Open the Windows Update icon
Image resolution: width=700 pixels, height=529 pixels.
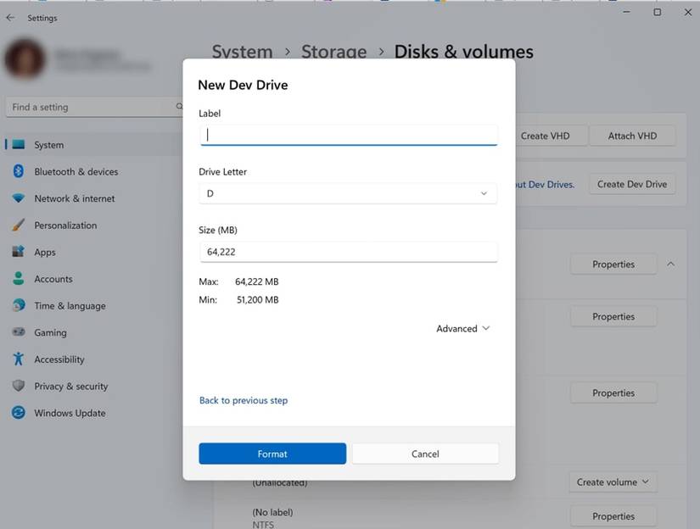pos(19,413)
